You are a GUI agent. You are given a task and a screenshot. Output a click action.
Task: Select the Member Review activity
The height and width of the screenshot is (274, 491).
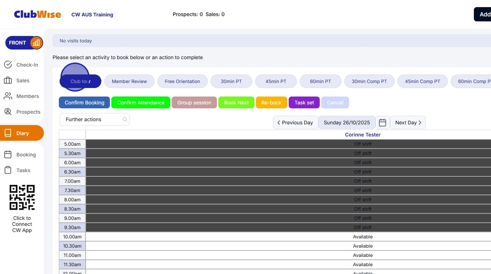pyautogui.click(x=129, y=81)
